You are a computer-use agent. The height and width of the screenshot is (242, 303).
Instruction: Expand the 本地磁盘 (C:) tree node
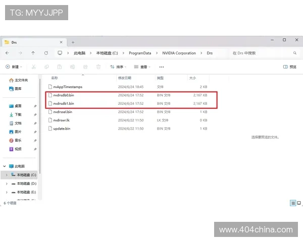(7, 175)
